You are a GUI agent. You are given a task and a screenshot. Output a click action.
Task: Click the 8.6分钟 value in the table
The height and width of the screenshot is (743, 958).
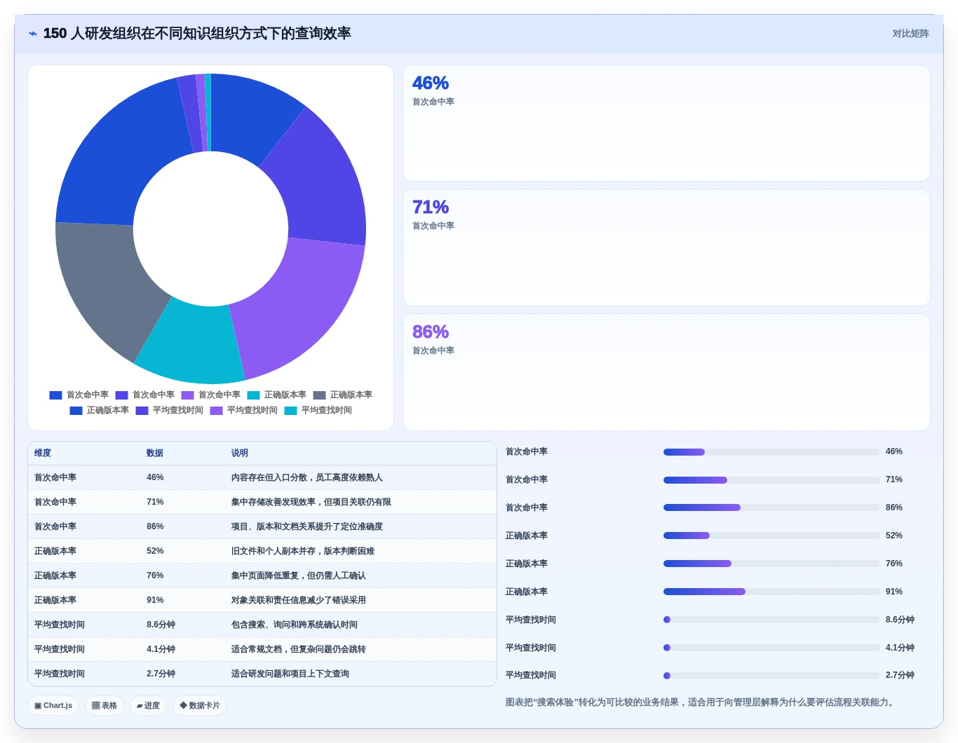[x=161, y=625]
